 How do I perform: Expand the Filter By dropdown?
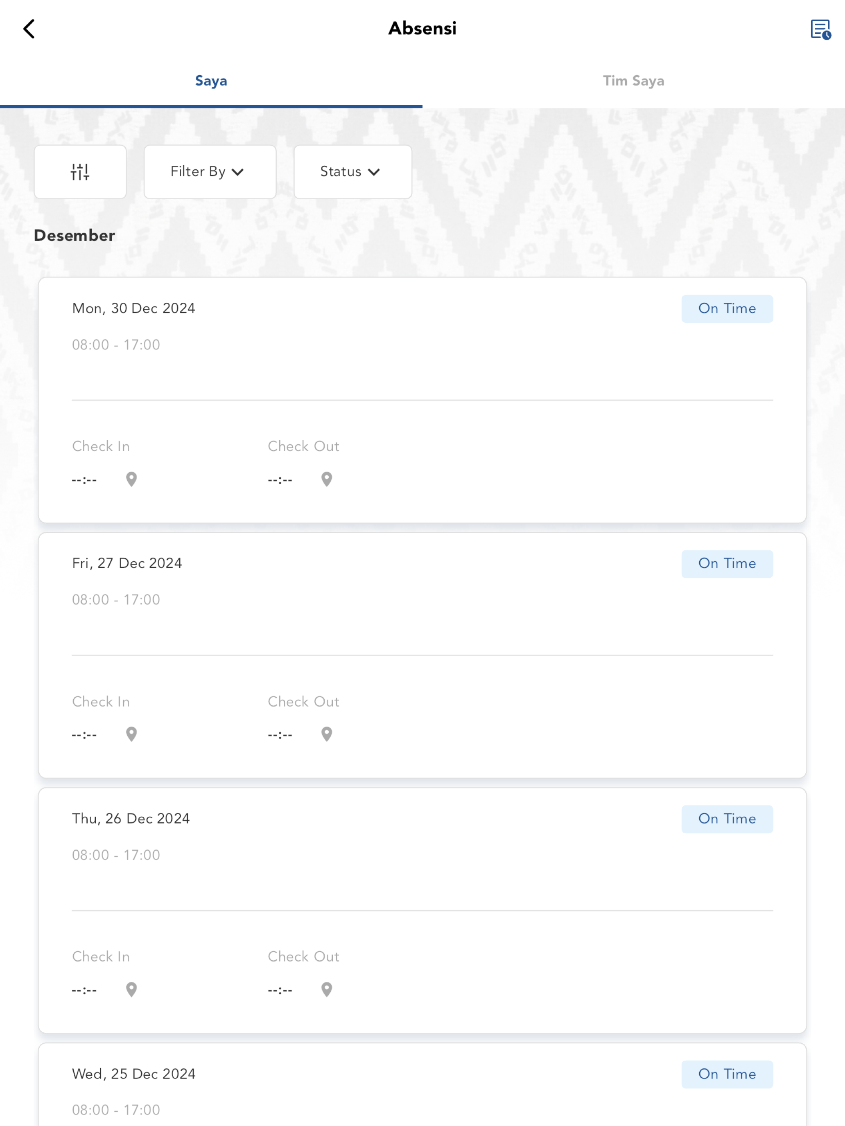pos(210,171)
